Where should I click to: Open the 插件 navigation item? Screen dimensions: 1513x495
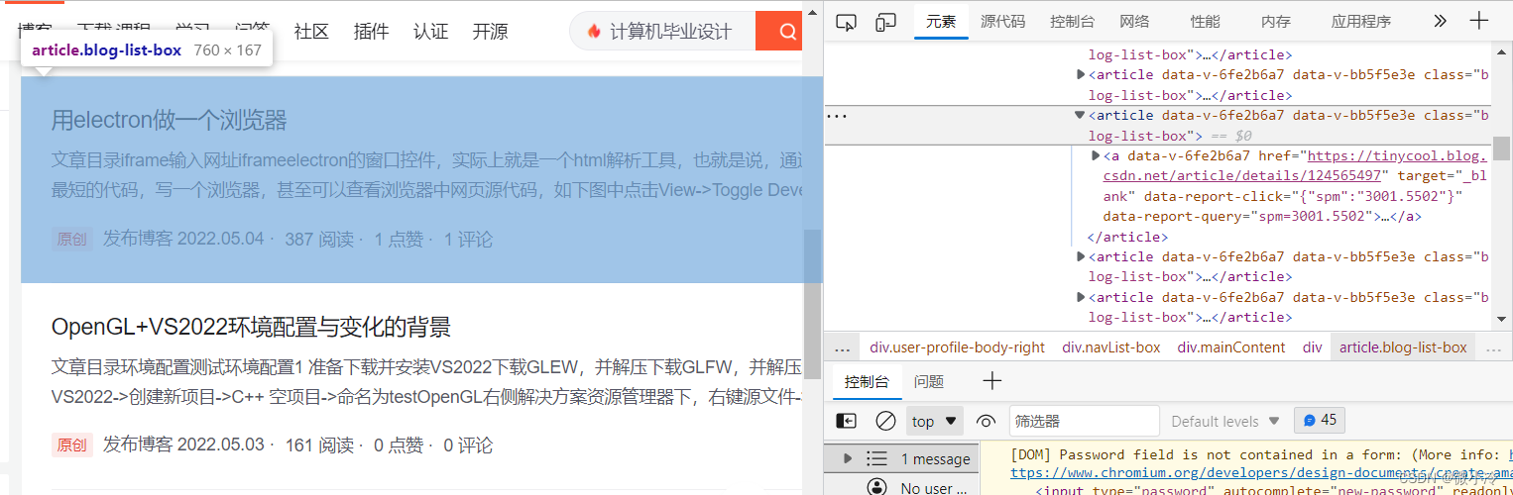point(371,32)
